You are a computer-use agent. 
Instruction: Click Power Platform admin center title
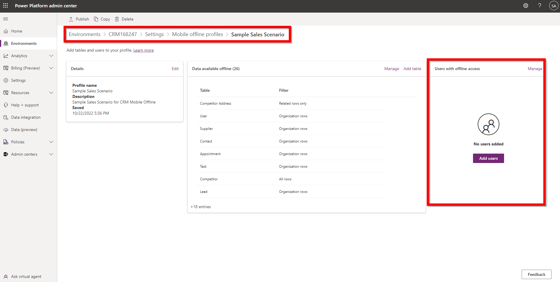point(46,6)
